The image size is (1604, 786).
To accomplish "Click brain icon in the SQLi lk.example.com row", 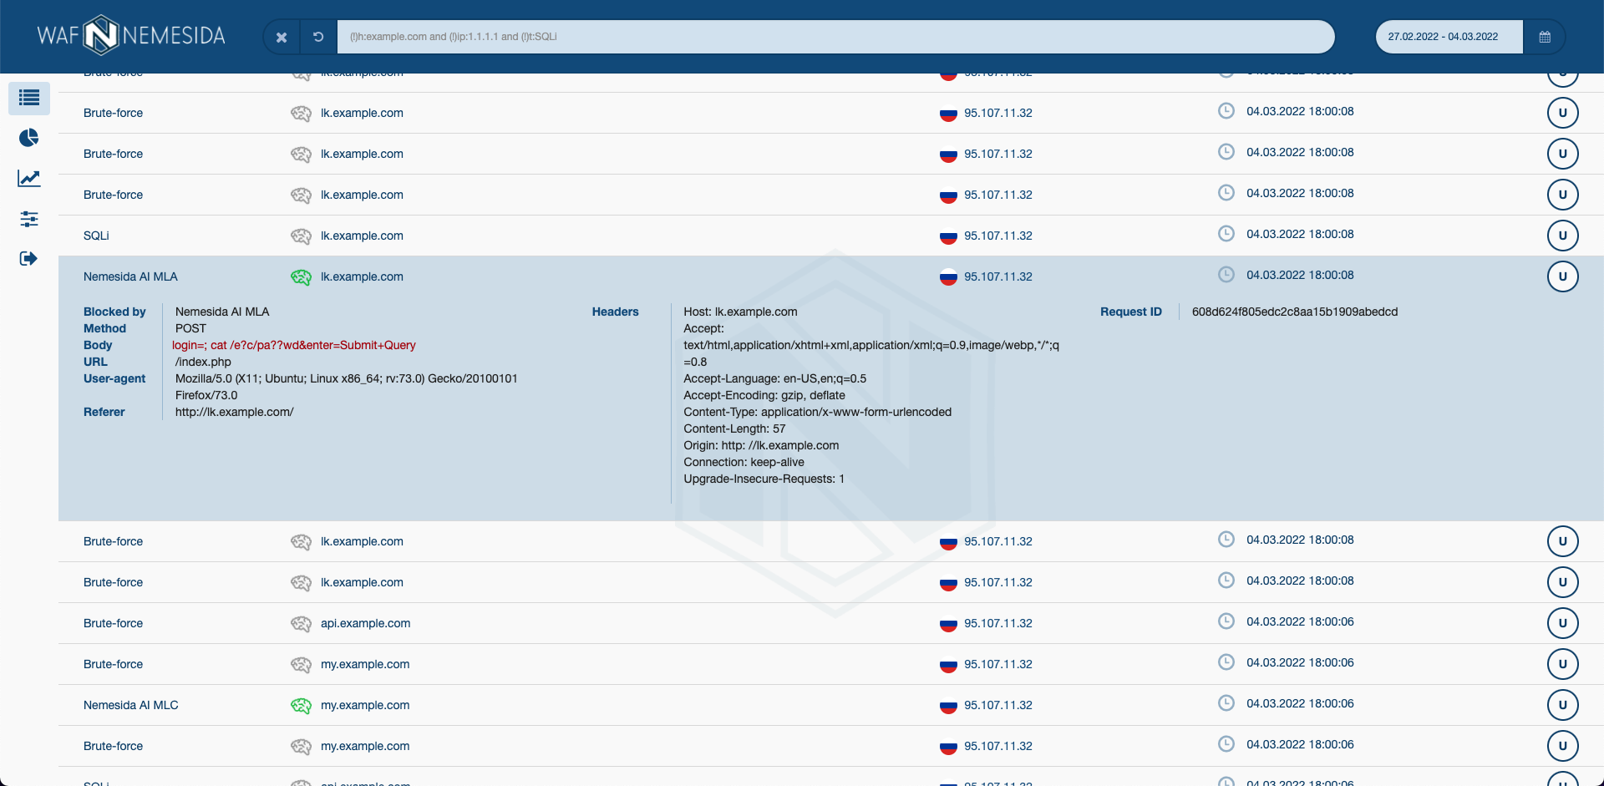I will [301, 236].
